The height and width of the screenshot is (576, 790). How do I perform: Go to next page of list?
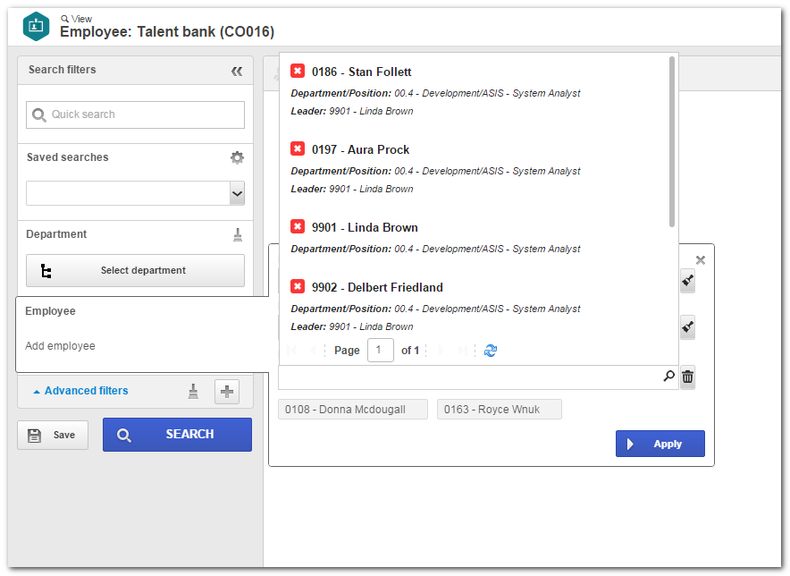coord(441,350)
